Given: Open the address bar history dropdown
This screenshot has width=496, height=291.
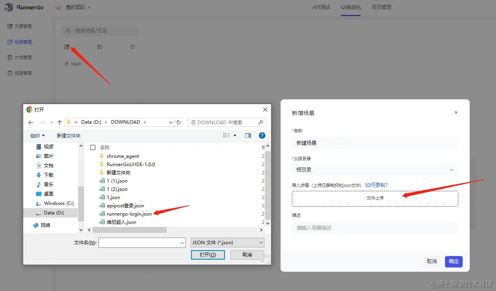Looking at the screenshot, I should click(170, 123).
